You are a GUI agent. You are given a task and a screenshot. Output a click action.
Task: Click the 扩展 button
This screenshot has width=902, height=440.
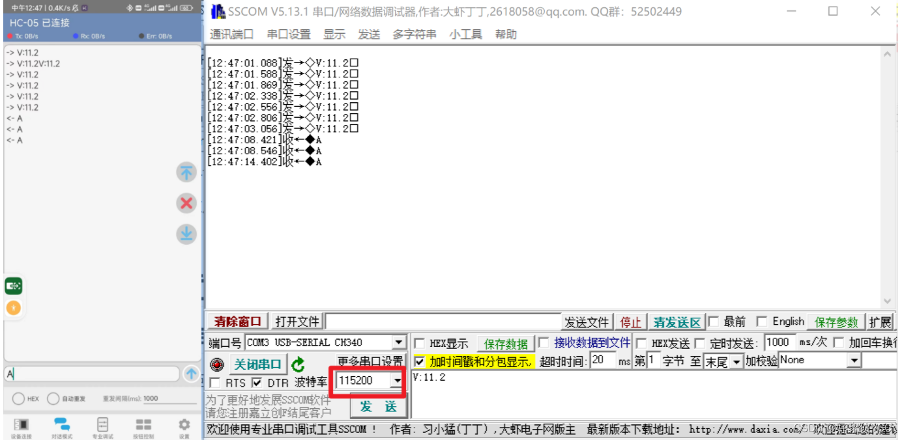tap(879, 322)
